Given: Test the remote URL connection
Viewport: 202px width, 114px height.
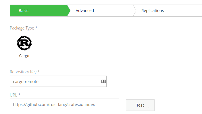Looking at the screenshot, I should point(140,105).
